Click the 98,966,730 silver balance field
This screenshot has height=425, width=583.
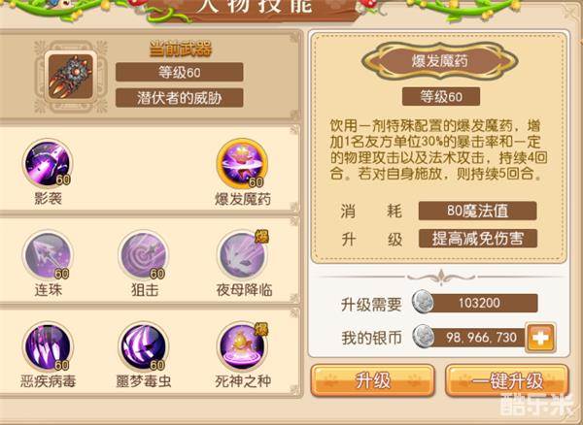click(x=469, y=338)
